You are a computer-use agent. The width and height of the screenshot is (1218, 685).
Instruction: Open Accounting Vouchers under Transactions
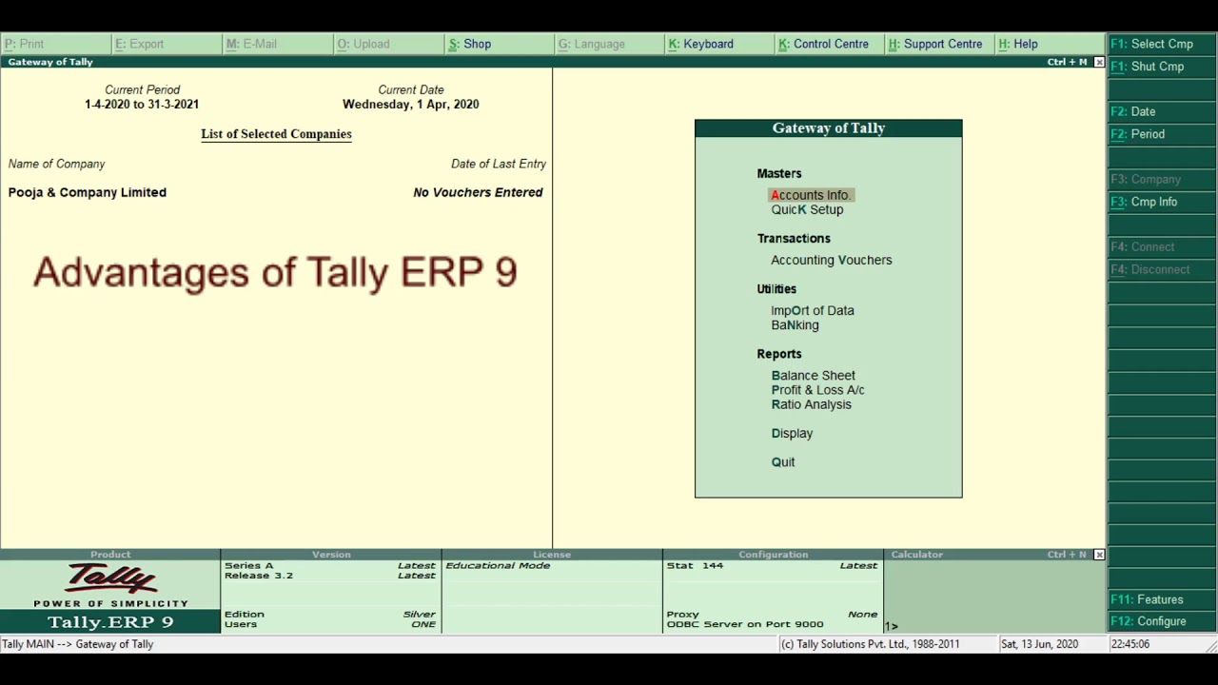pos(831,260)
